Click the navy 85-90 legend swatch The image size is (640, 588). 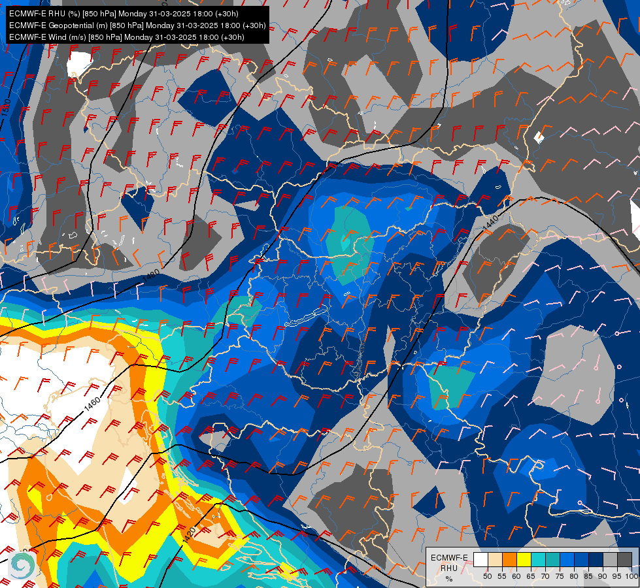596,559
